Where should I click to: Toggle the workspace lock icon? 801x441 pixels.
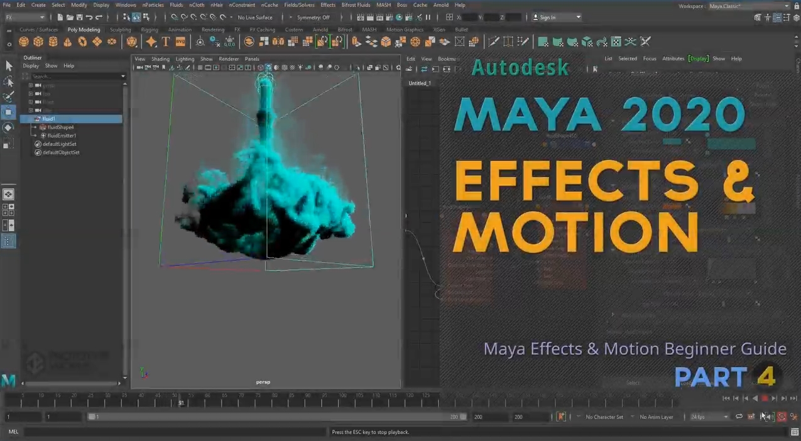coord(795,6)
